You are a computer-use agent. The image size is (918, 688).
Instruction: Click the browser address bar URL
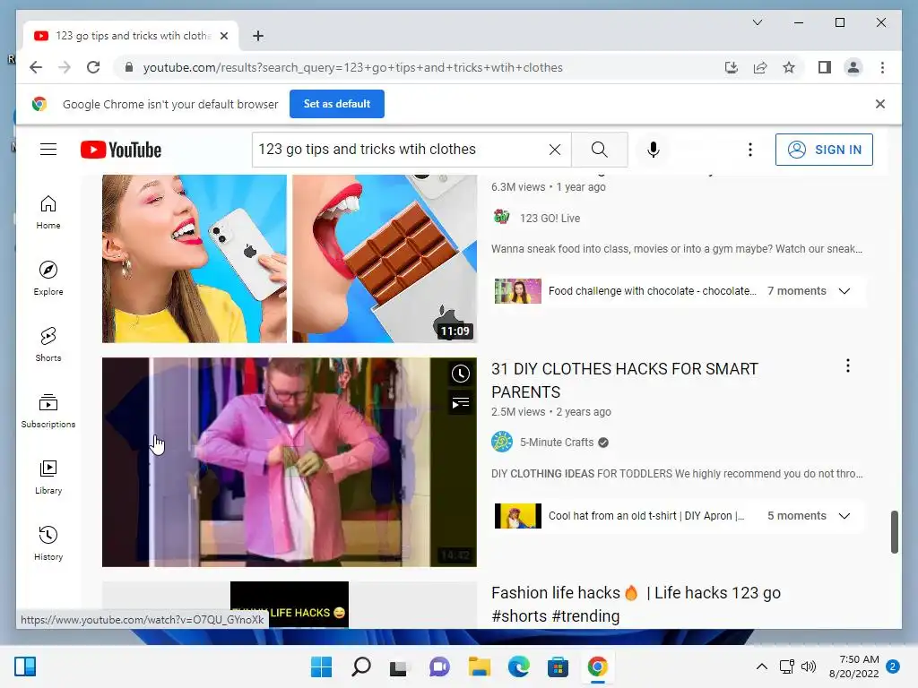pyautogui.click(x=352, y=67)
